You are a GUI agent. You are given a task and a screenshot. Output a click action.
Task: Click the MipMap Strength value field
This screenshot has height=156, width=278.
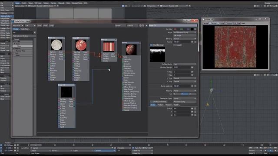pyautogui.click(x=182, y=68)
